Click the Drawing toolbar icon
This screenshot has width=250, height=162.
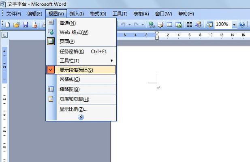click(199, 25)
